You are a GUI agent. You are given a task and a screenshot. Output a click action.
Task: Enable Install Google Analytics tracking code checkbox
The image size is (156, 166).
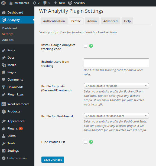click(86, 46)
